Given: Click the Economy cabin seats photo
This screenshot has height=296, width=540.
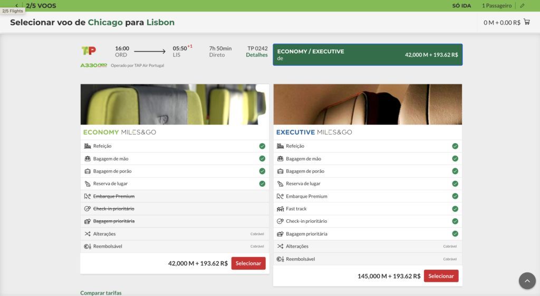Looking at the screenshot, I should click(175, 105).
